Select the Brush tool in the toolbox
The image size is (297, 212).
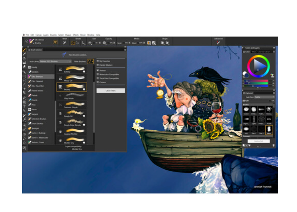click(x=25, y=50)
